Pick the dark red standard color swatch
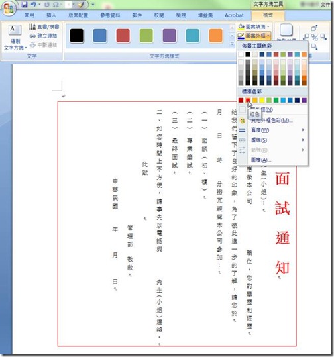This screenshot has height=357, width=334. [241, 100]
